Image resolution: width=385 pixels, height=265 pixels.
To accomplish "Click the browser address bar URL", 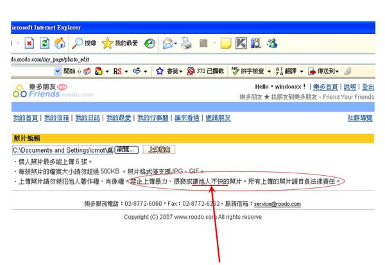I will [x=50, y=60].
